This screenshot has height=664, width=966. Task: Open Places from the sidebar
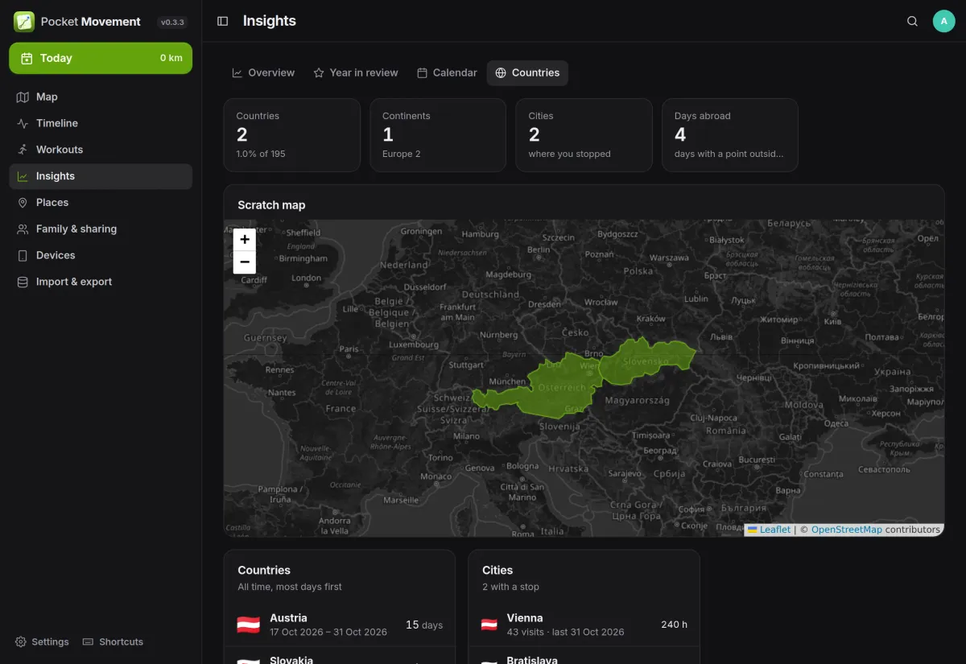pyautogui.click(x=101, y=203)
